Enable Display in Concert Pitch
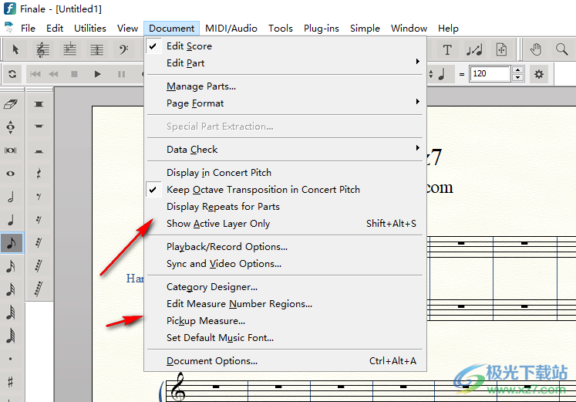 219,173
